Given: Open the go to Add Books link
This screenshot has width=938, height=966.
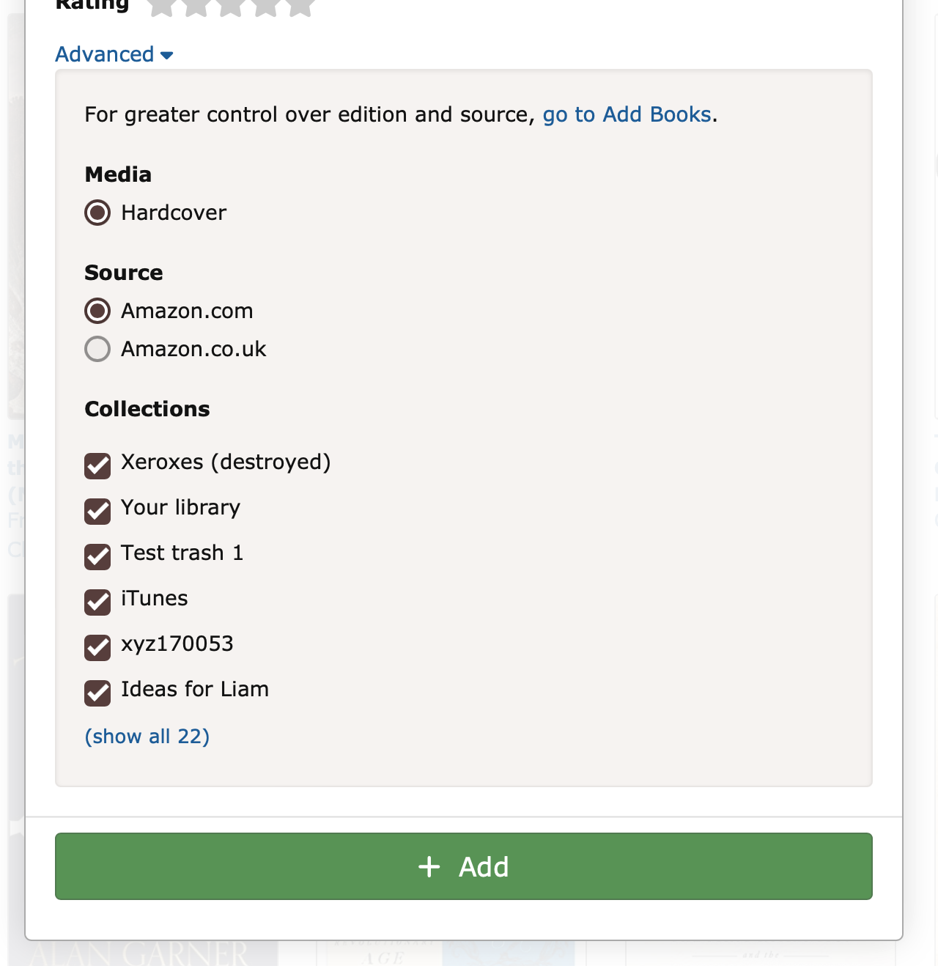Looking at the screenshot, I should pos(627,114).
